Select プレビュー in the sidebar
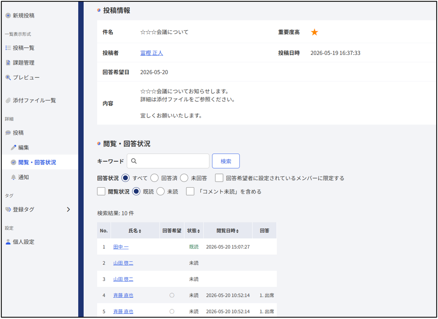The width and height of the screenshot is (438, 319). click(26, 77)
